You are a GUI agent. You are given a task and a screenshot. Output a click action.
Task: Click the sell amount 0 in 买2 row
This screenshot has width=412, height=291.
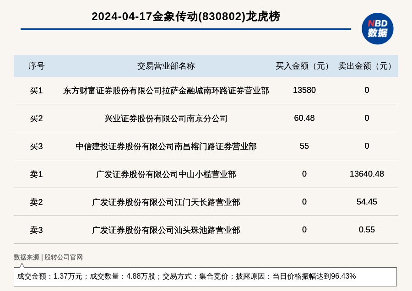point(367,118)
